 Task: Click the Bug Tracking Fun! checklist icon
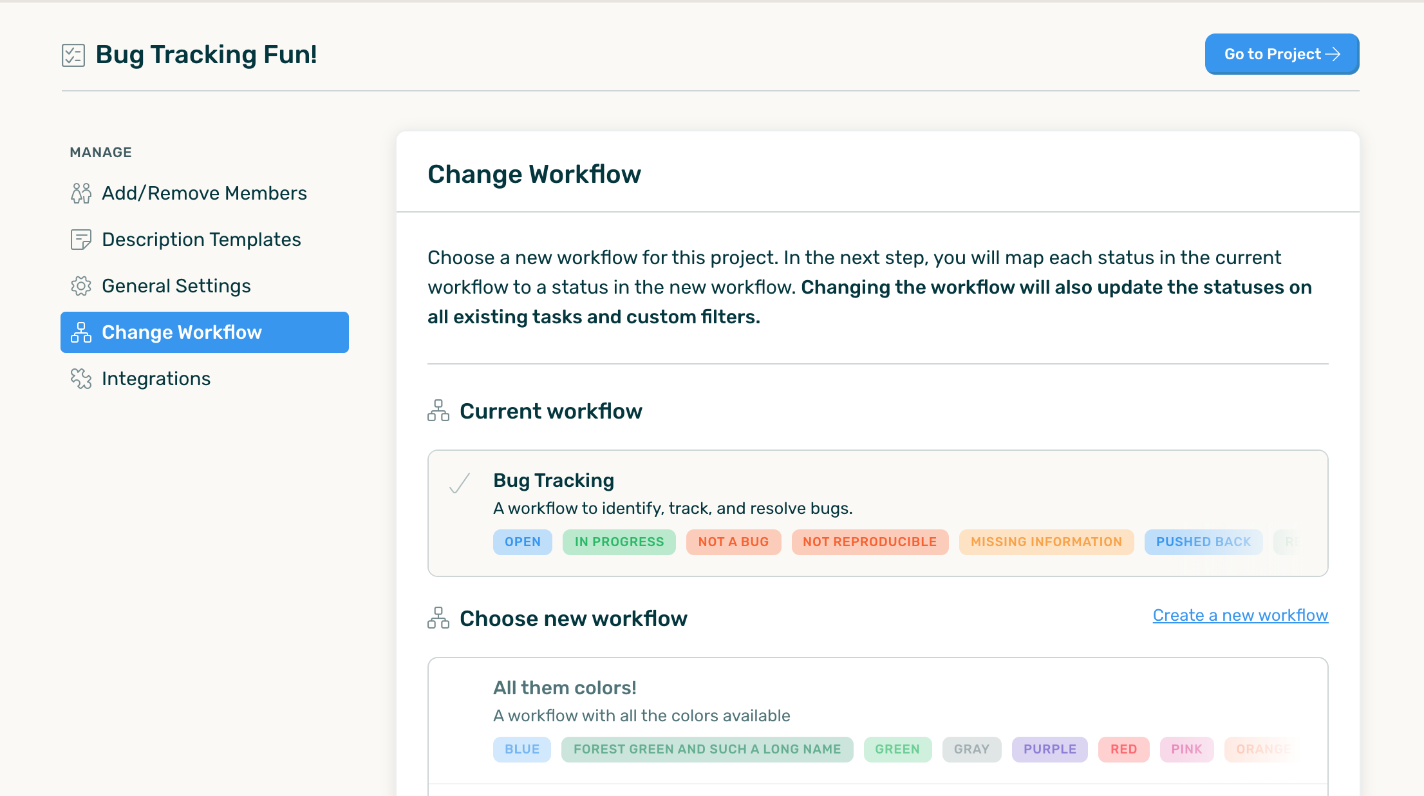74,55
